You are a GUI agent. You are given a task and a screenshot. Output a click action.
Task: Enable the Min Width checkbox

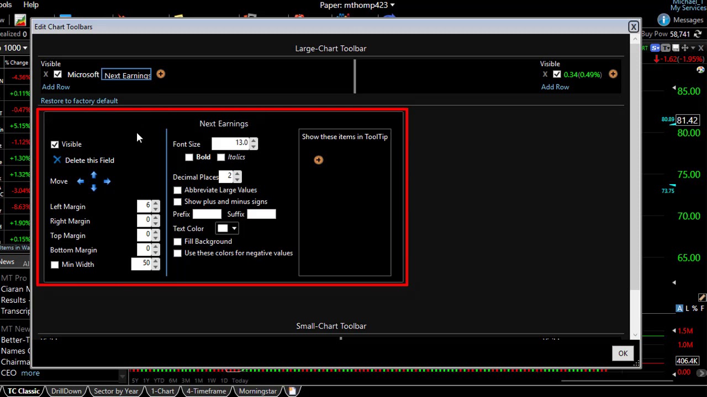coord(55,265)
